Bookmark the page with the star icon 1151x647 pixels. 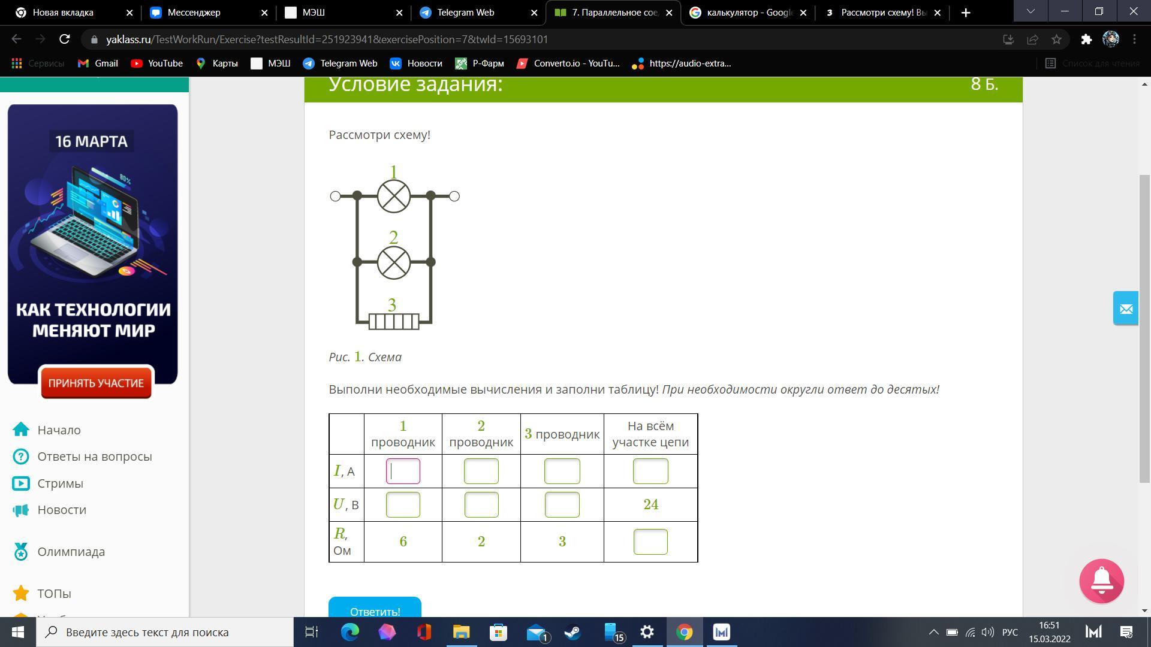coord(1056,40)
